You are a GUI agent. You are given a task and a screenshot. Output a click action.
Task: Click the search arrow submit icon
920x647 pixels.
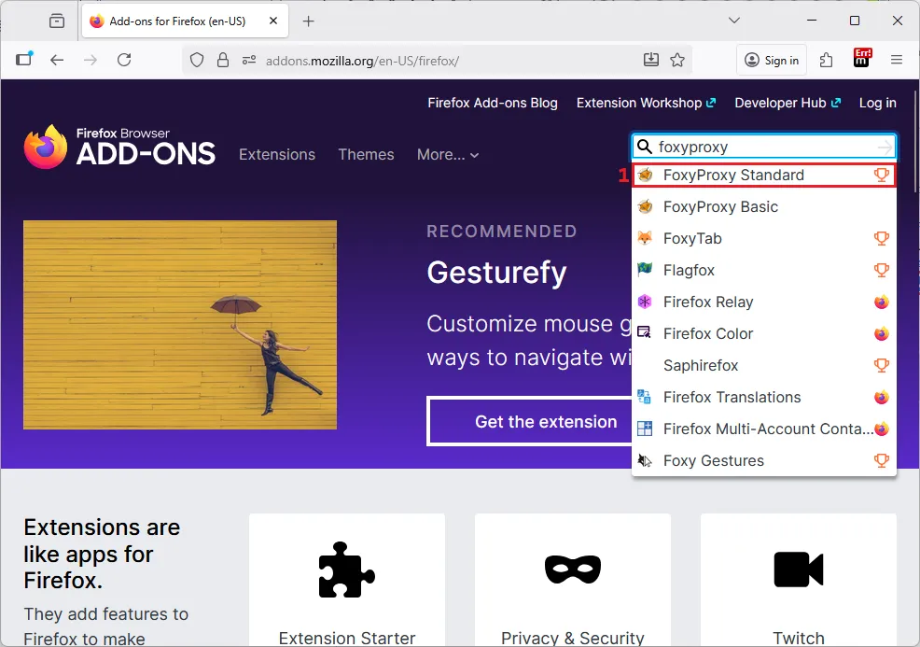(x=884, y=147)
